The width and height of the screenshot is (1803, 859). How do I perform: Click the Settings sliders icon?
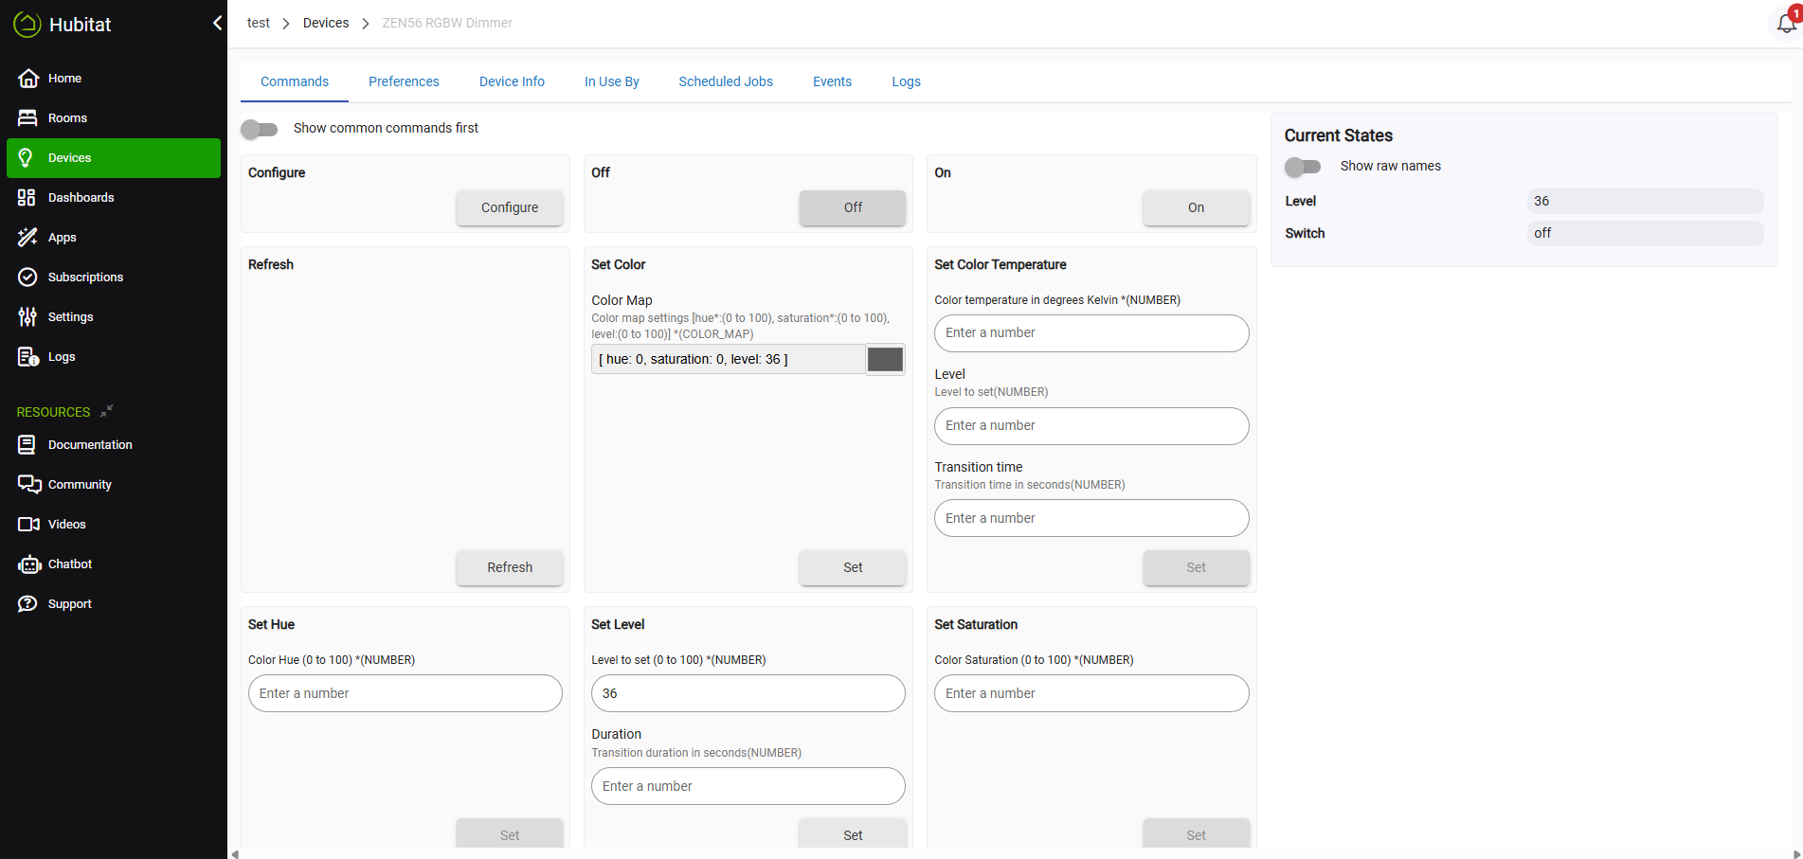click(x=27, y=317)
